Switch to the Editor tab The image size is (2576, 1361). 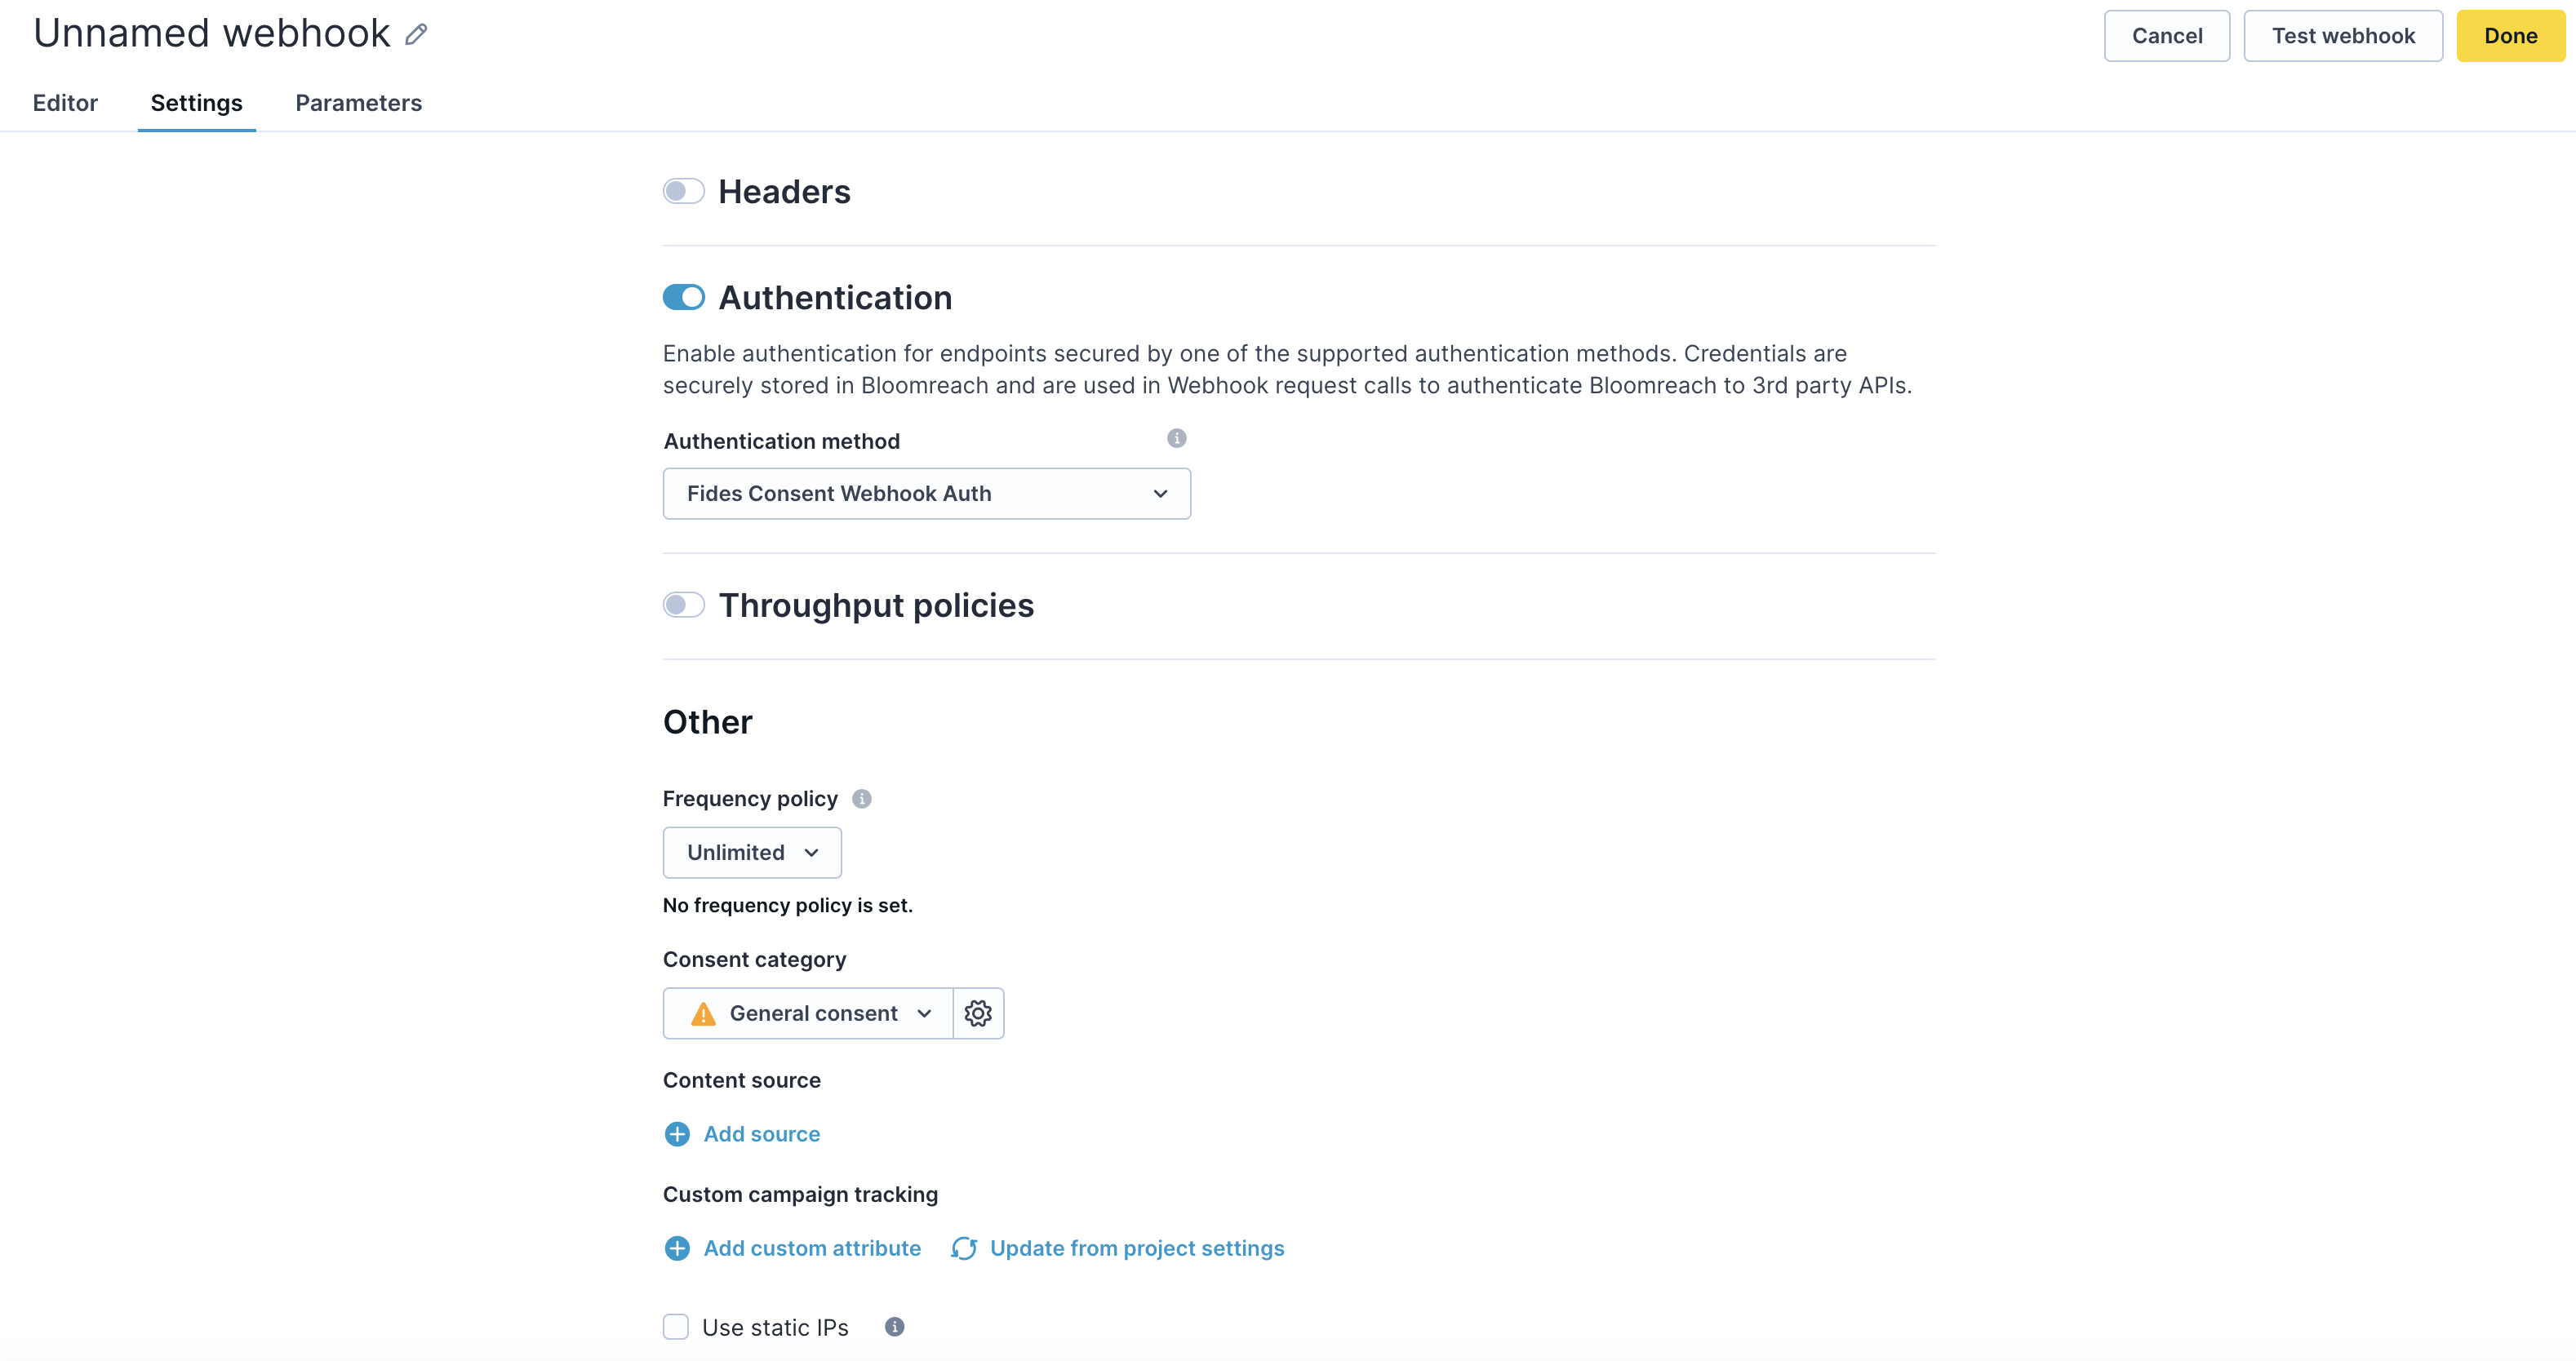(65, 103)
